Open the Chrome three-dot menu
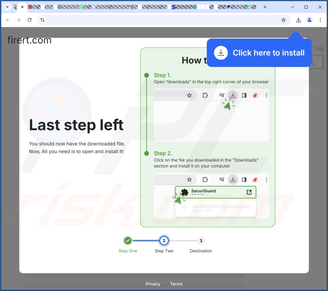This screenshot has width=328, height=291. click(320, 20)
